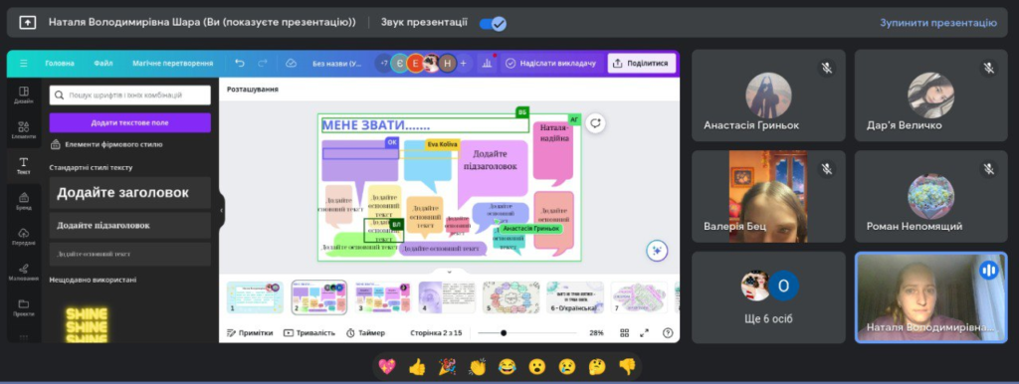Screen dimensions: 1019x384
Task: Open the grid view of pages
Action: click(625, 332)
